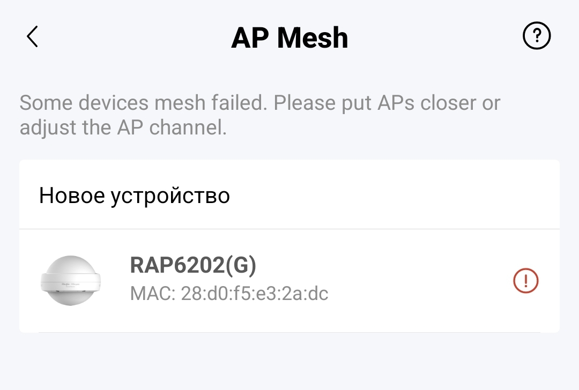
Task: Tap the MAC address 28:d0:f5:e3:2a:dc
Action: [229, 294]
